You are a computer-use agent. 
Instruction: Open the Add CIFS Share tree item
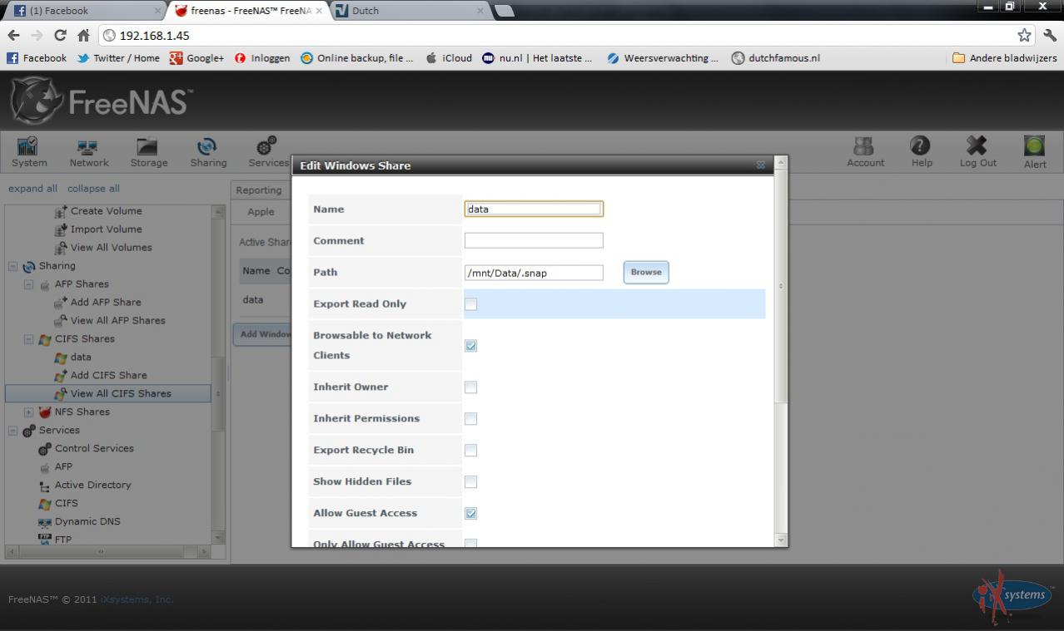point(109,376)
